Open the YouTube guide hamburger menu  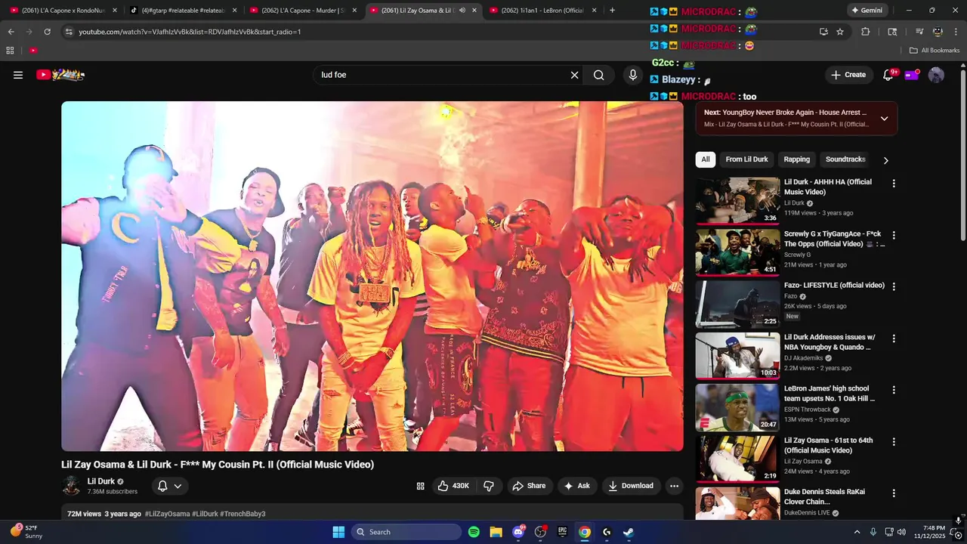coord(18,75)
